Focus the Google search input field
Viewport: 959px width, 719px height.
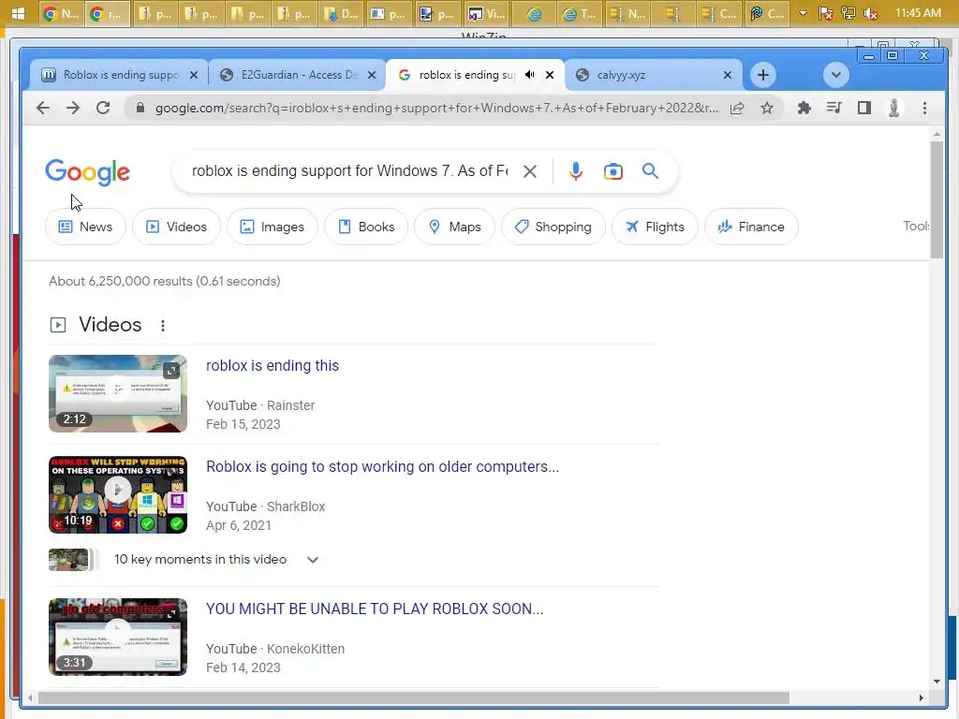[x=349, y=171]
